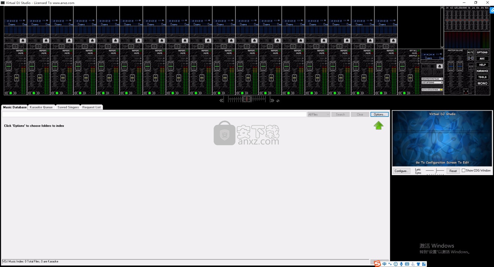Click the leftmost player's volume fader
The width and height of the screenshot is (494, 267).
[9, 66]
